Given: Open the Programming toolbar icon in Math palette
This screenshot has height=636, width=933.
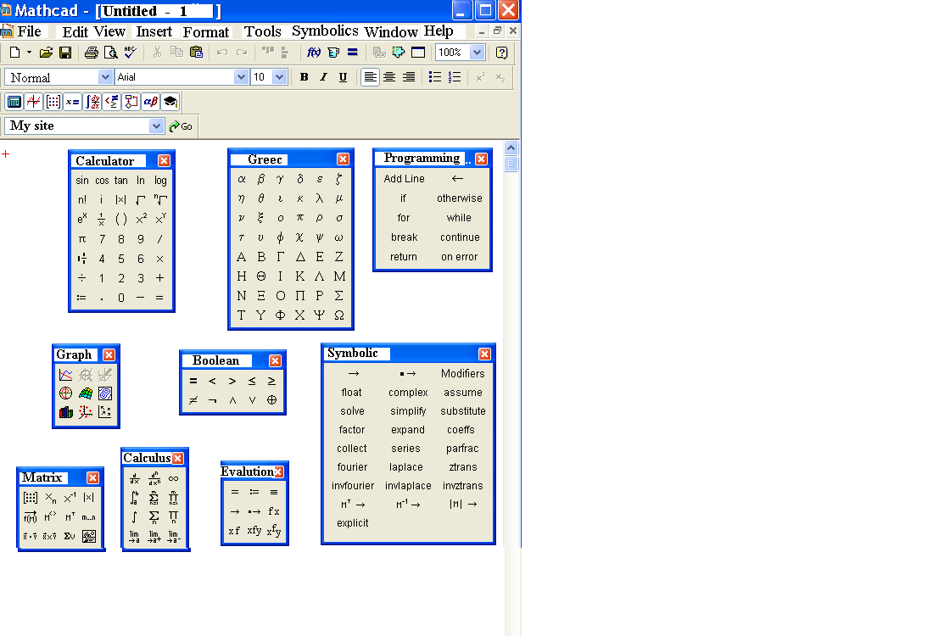Looking at the screenshot, I should point(131,102).
